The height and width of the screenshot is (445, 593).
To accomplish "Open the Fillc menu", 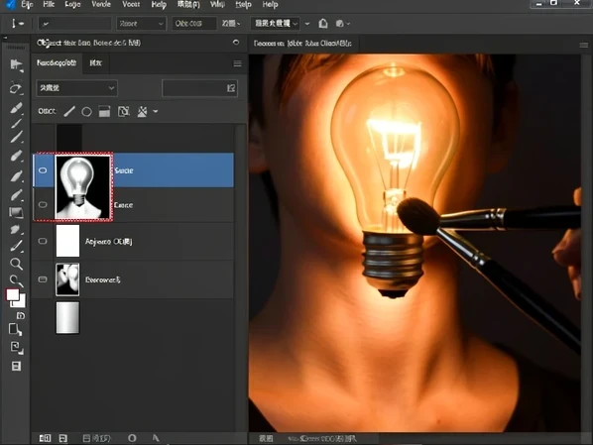I will 49,5.
